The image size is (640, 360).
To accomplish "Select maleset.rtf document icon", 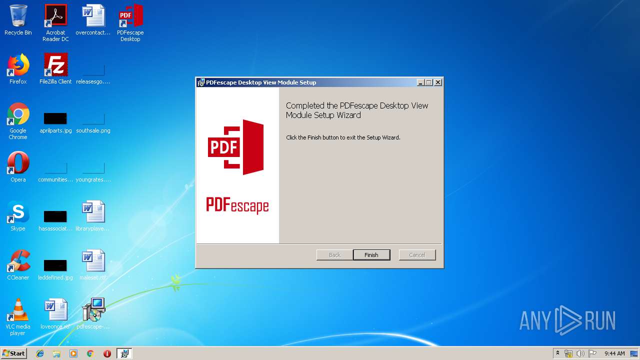I will (93, 265).
